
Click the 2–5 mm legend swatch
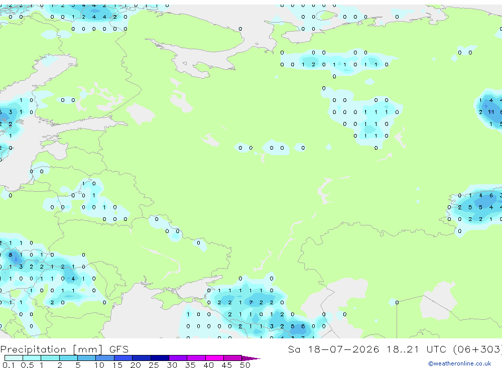coord(68,358)
